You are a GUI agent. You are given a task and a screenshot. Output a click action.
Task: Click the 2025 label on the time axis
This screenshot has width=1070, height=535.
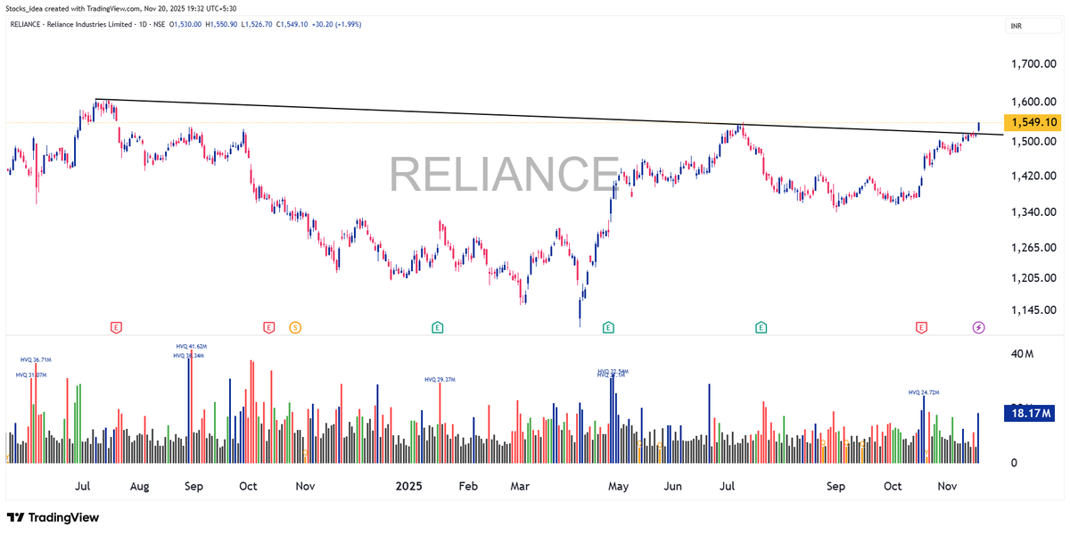408,486
